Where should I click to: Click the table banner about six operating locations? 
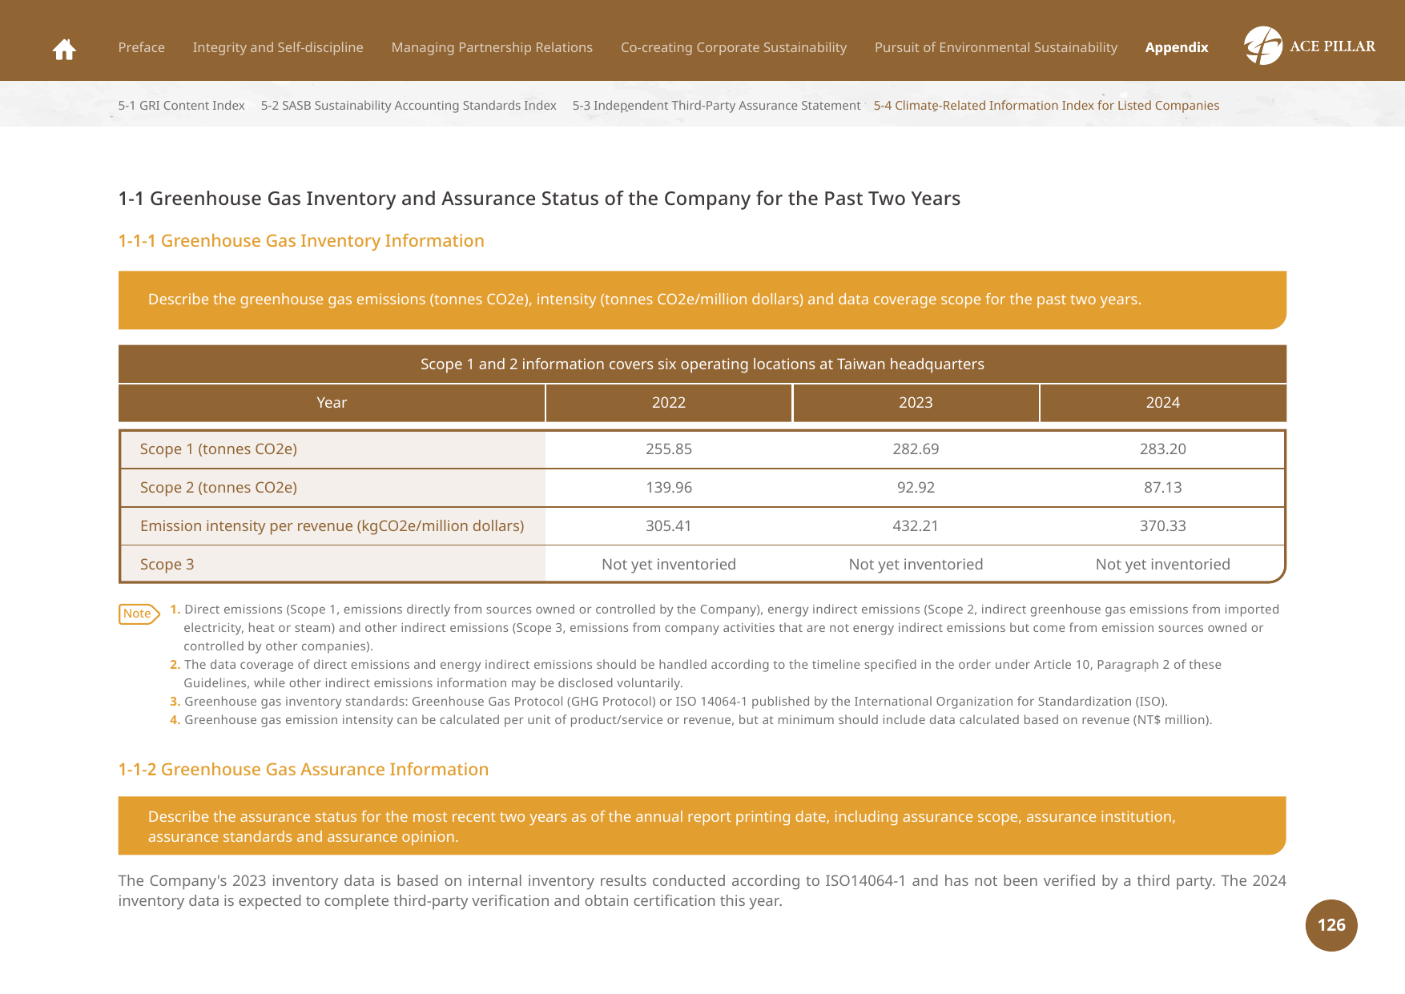tap(702, 364)
